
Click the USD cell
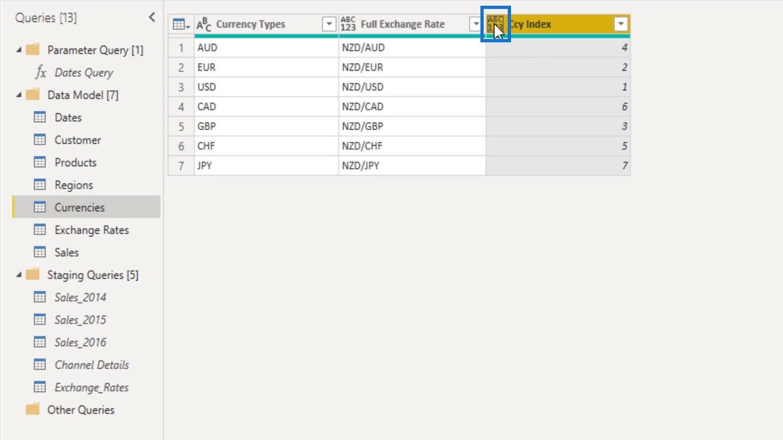coord(266,87)
